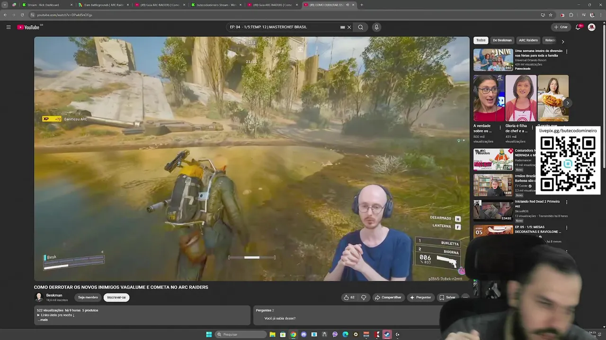Open the YouTube account avatar menu
The image size is (606, 340).
(x=591, y=27)
